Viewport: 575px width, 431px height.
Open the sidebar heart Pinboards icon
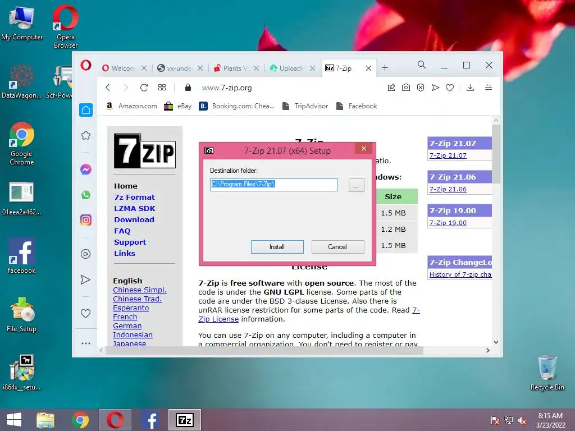86,314
